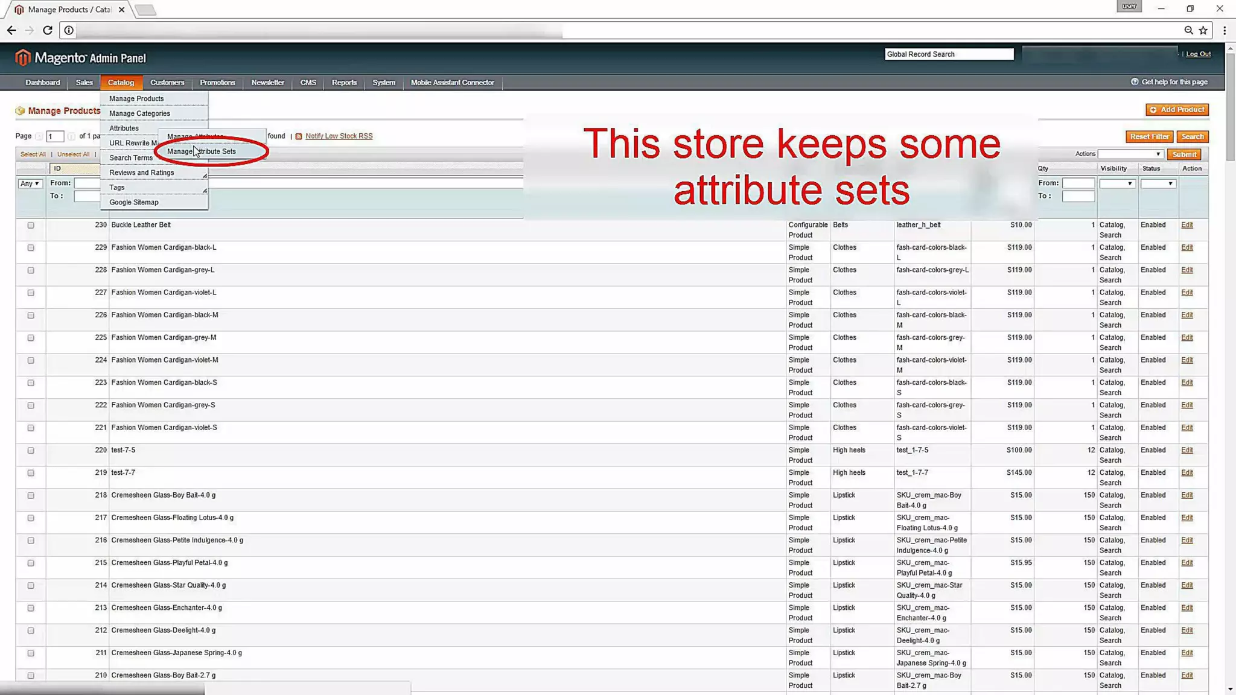Click the bookmark star icon
The width and height of the screenshot is (1236, 695).
(1203, 30)
